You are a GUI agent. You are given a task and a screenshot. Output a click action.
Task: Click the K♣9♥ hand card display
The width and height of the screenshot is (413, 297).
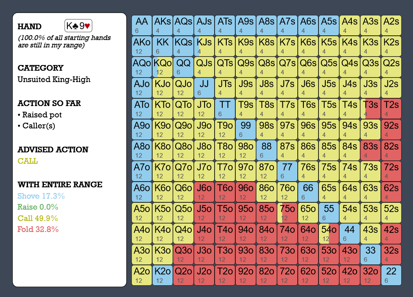78,26
